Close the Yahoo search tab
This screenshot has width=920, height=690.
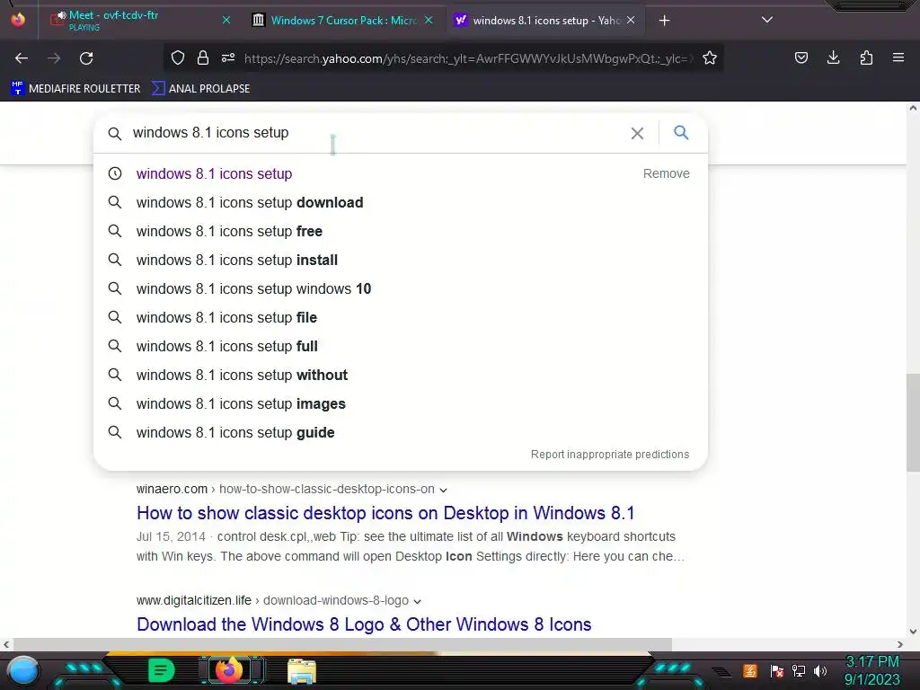[631, 20]
